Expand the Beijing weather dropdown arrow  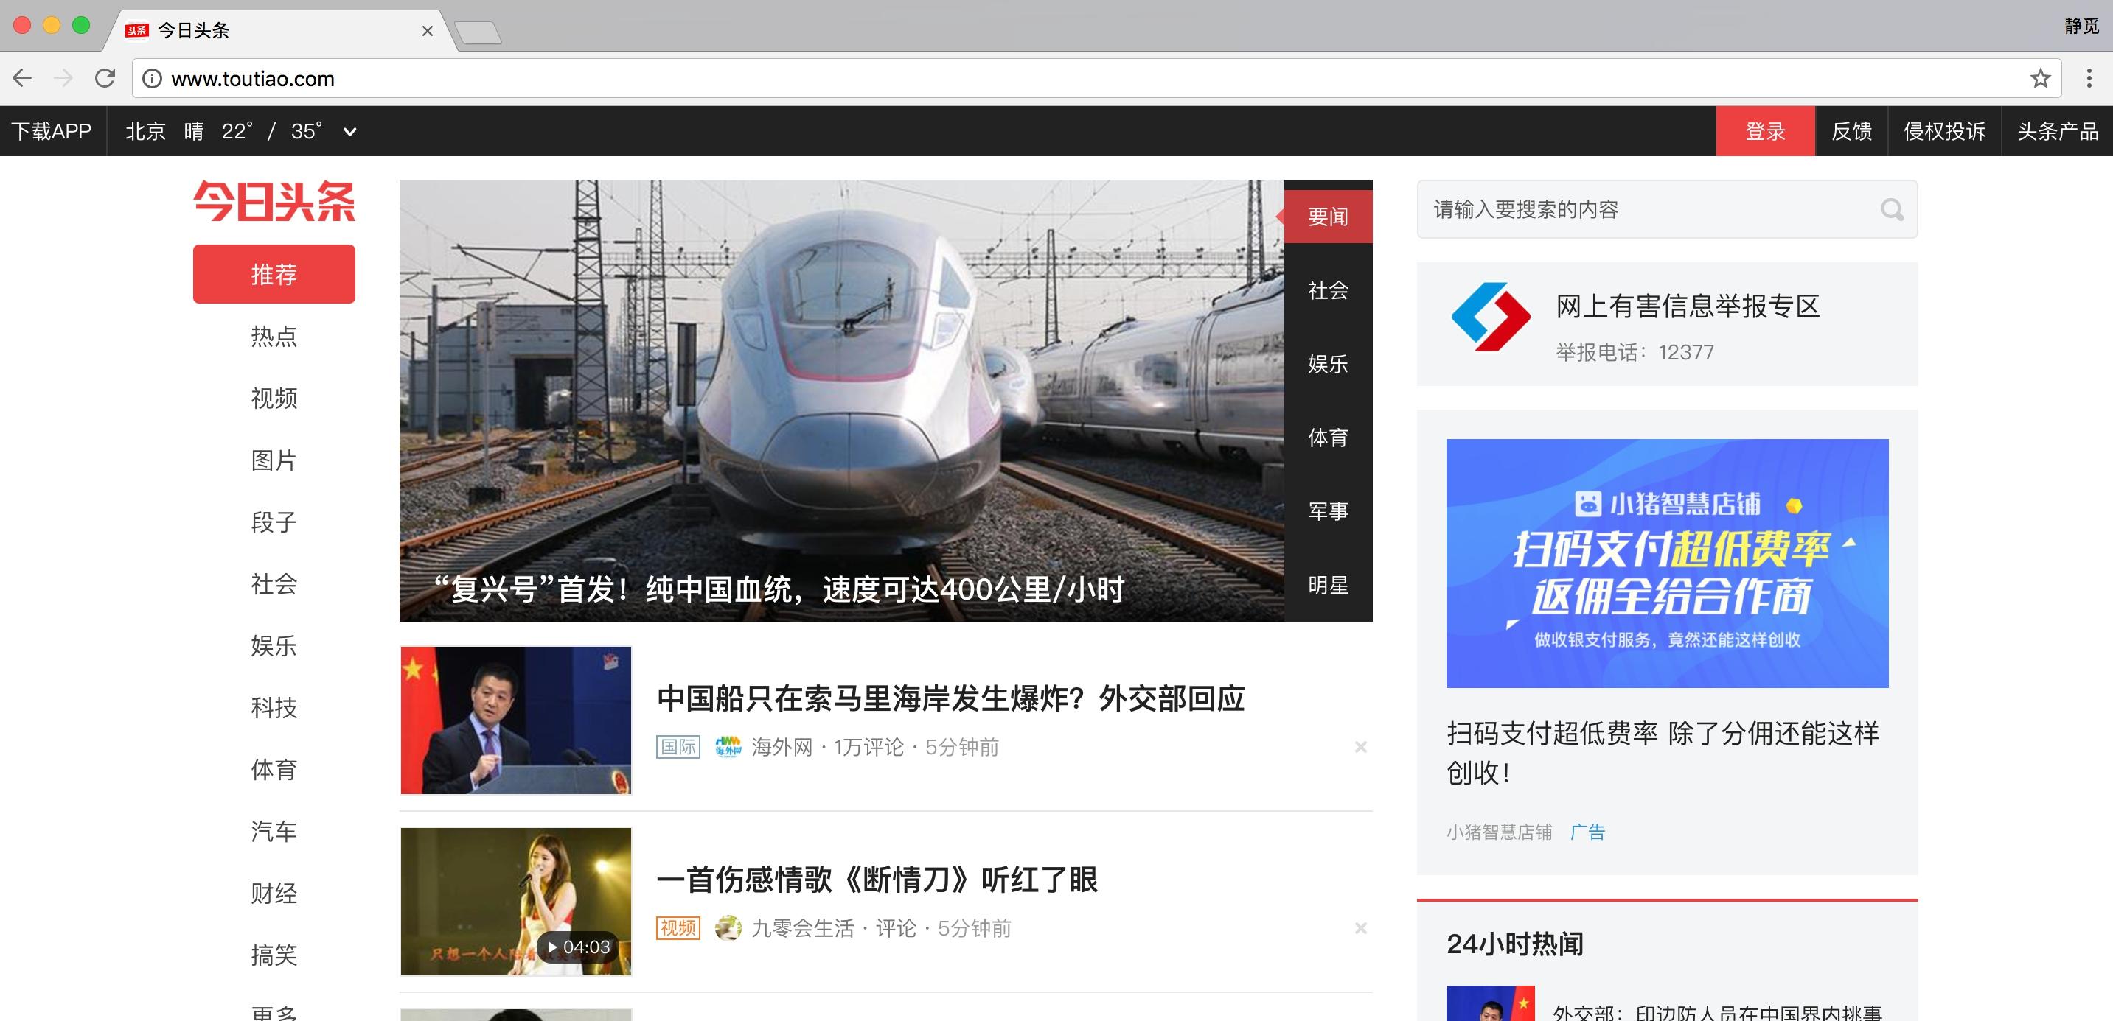tap(349, 131)
